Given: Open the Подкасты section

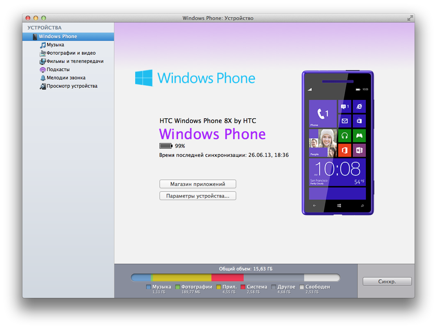Looking at the screenshot, I should point(58,70).
